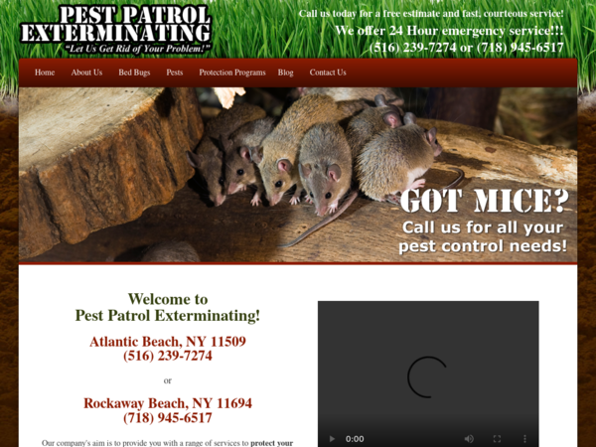Viewport: 596px width, 447px height.
Task: Open the Protection Programs menu item
Action: point(232,73)
